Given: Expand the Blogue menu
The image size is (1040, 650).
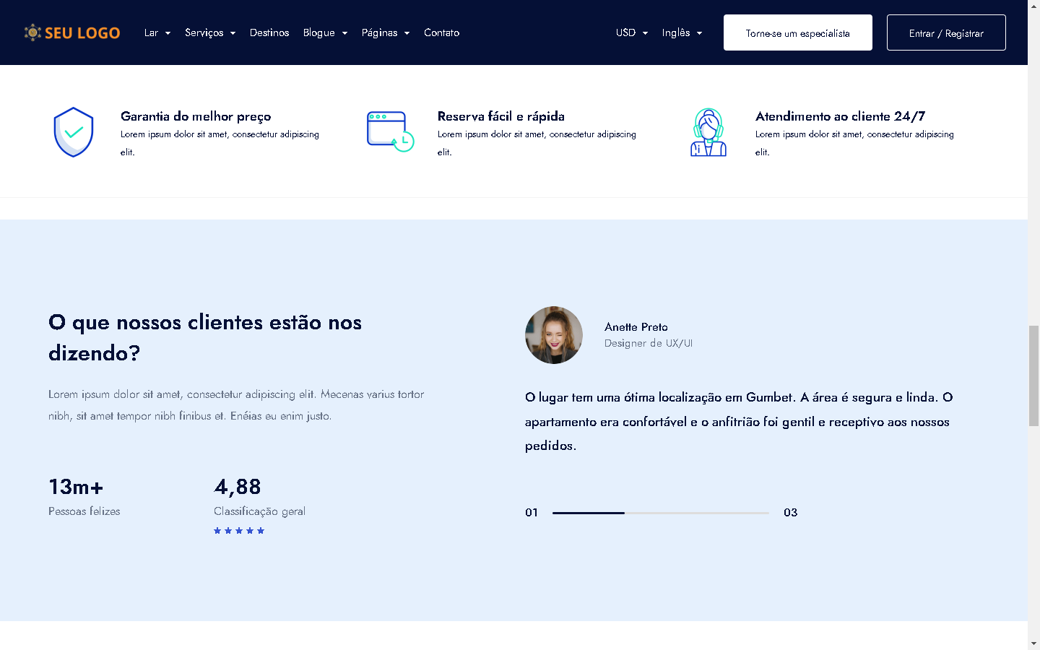Looking at the screenshot, I should 325,32.
